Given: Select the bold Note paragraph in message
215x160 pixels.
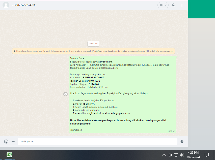Looking at the screenshot, I should click(x=118, y=122).
